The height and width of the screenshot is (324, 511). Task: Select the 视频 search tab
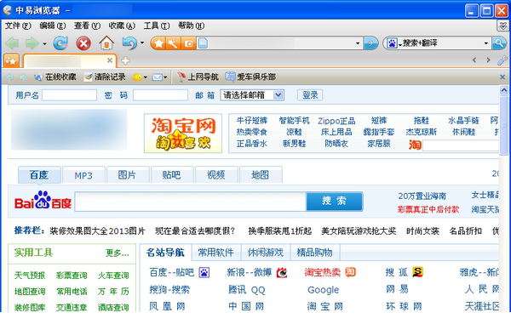(x=216, y=174)
